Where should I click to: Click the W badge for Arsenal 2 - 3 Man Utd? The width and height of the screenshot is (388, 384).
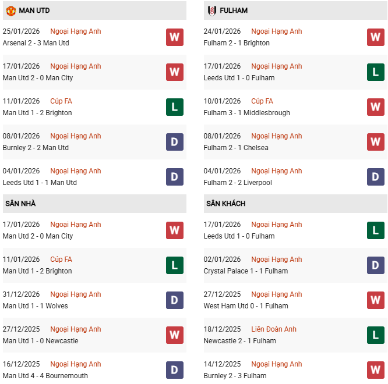click(x=175, y=37)
